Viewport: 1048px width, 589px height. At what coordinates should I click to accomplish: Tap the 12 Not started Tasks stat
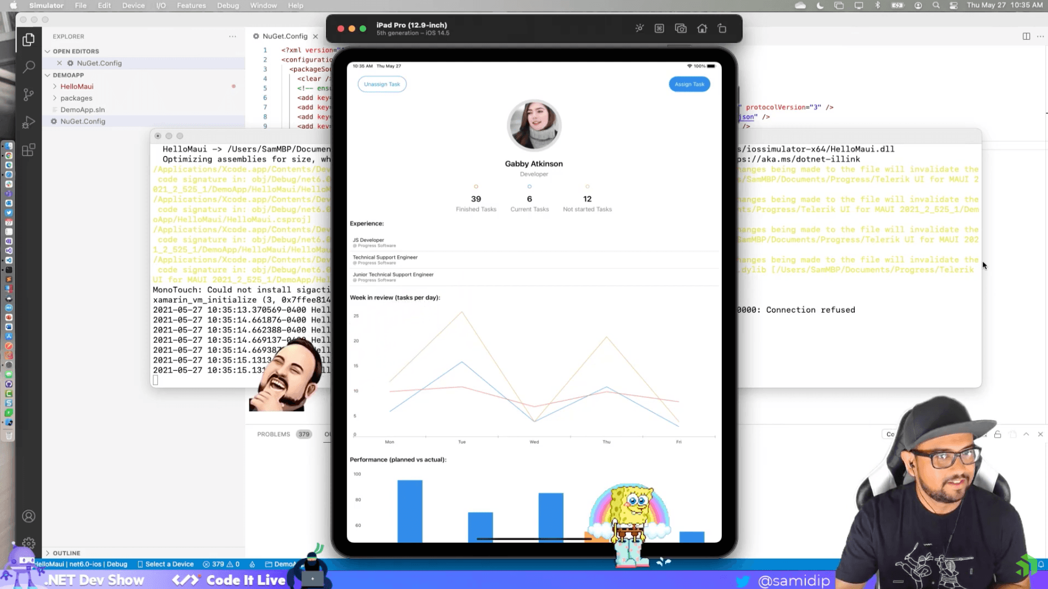pos(587,199)
